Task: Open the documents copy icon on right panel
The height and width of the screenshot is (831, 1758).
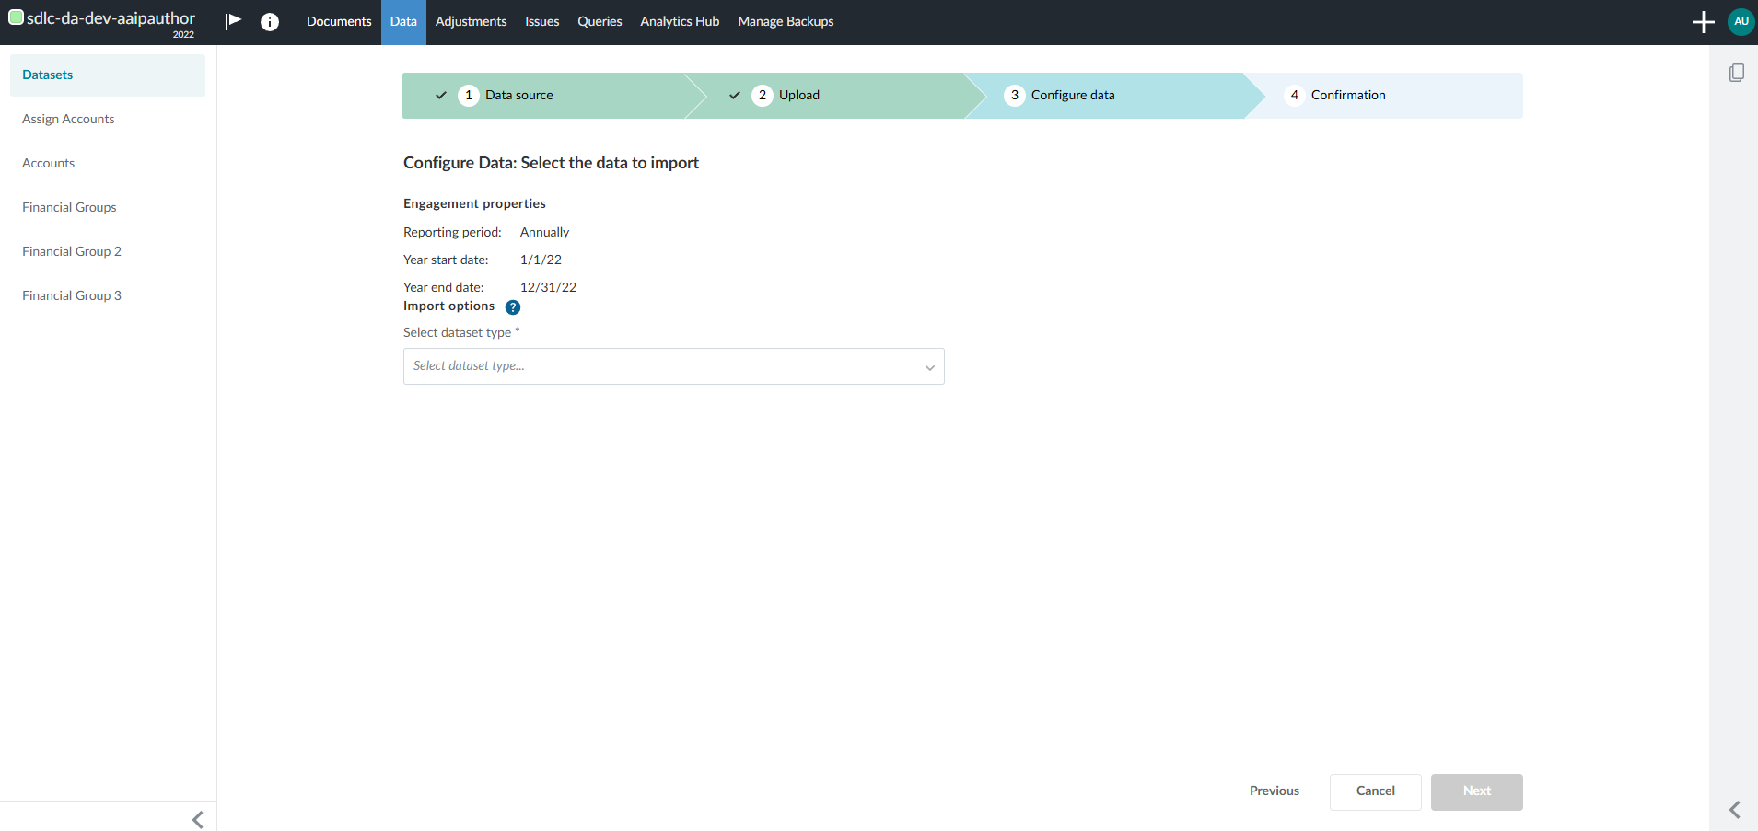Action: point(1736,73)
